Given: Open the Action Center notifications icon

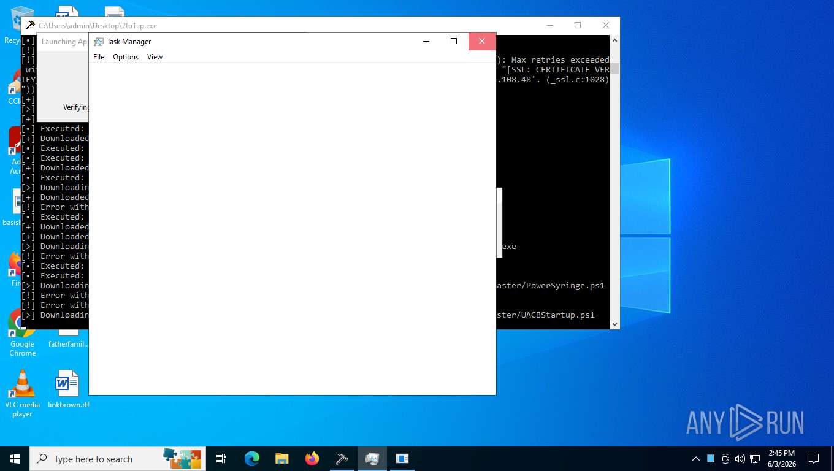Looking at the screenshot, I should coord(814,459).
